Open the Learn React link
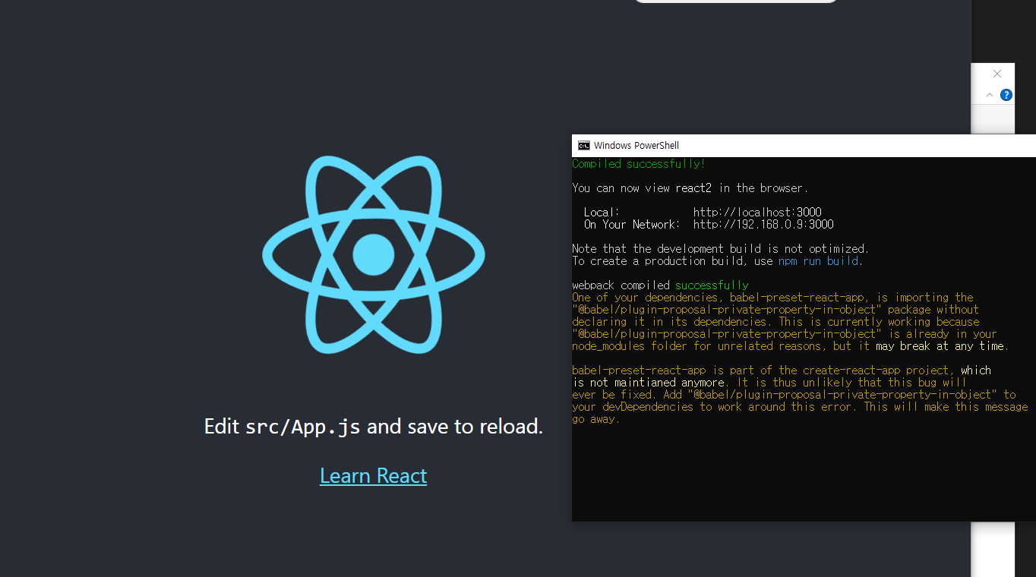This screenshot has width=1036, height=577. point(373,475)
